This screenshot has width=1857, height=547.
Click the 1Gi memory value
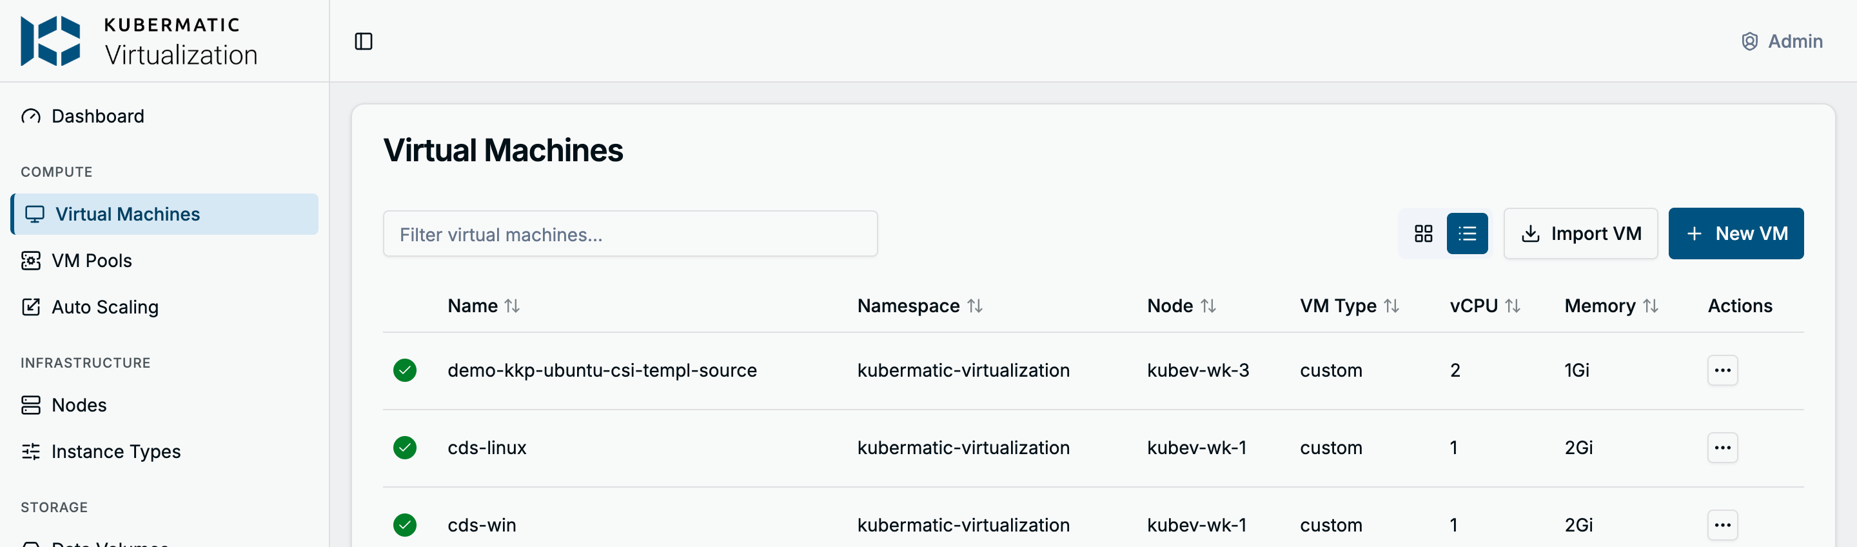(x=1577, y=370)
